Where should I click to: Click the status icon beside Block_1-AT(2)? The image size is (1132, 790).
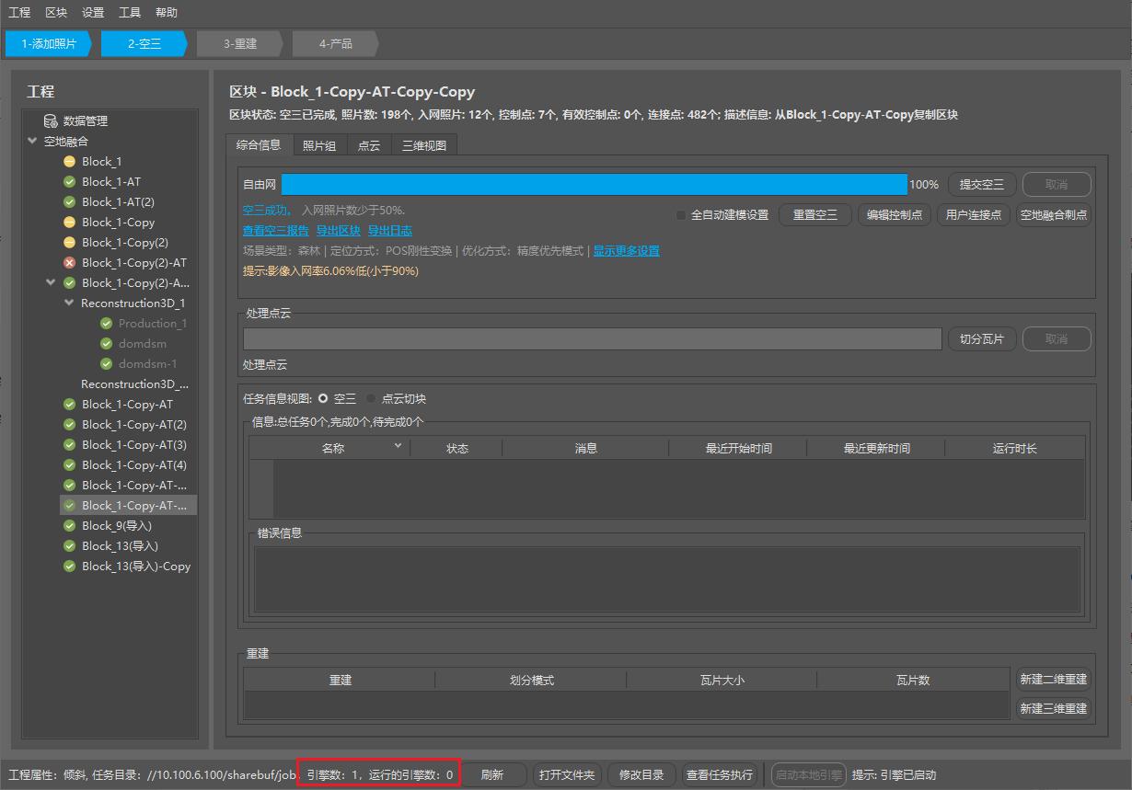(69, 202)
